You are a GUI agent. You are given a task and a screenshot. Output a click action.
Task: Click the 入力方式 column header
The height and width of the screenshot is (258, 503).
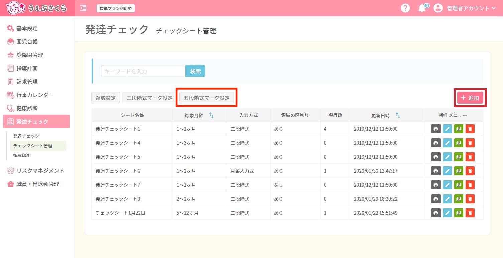[248, 115]
